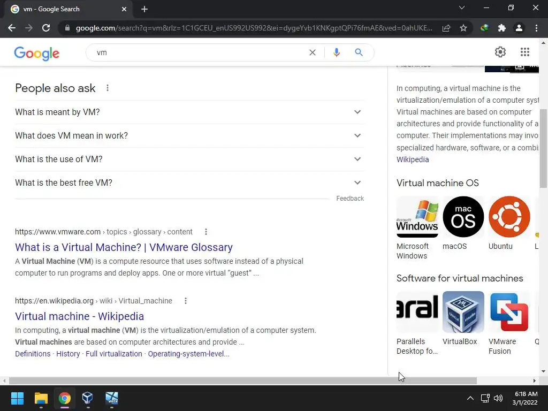Open the Parallels Desktop software thumbnail
This screenshot has width=548, height=411.
[x=417, y=312]
